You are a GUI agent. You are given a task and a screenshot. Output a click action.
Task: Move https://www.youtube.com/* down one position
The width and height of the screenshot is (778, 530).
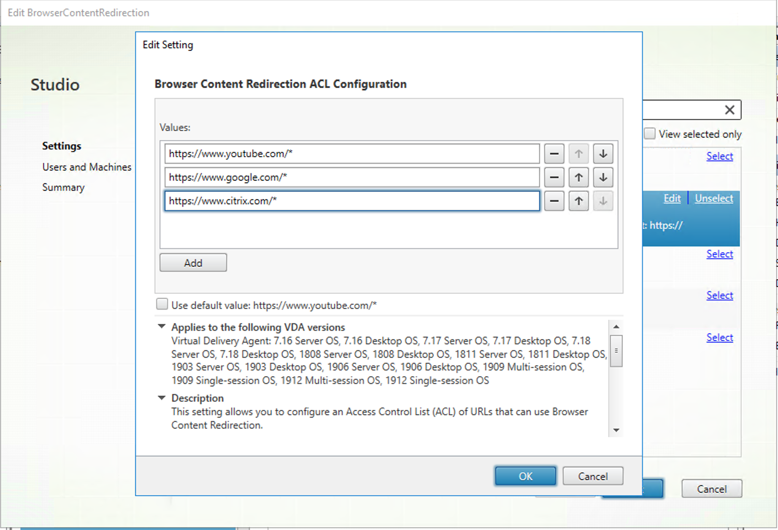pyautogui.click(x=603, y=154)
